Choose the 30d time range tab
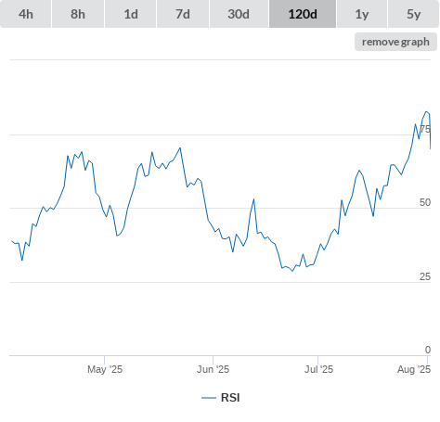This screenshot has height=422, width=440. point(239,14)
